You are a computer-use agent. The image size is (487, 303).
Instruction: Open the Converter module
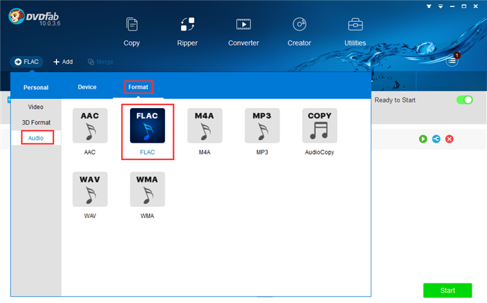[x=243, y=31]
